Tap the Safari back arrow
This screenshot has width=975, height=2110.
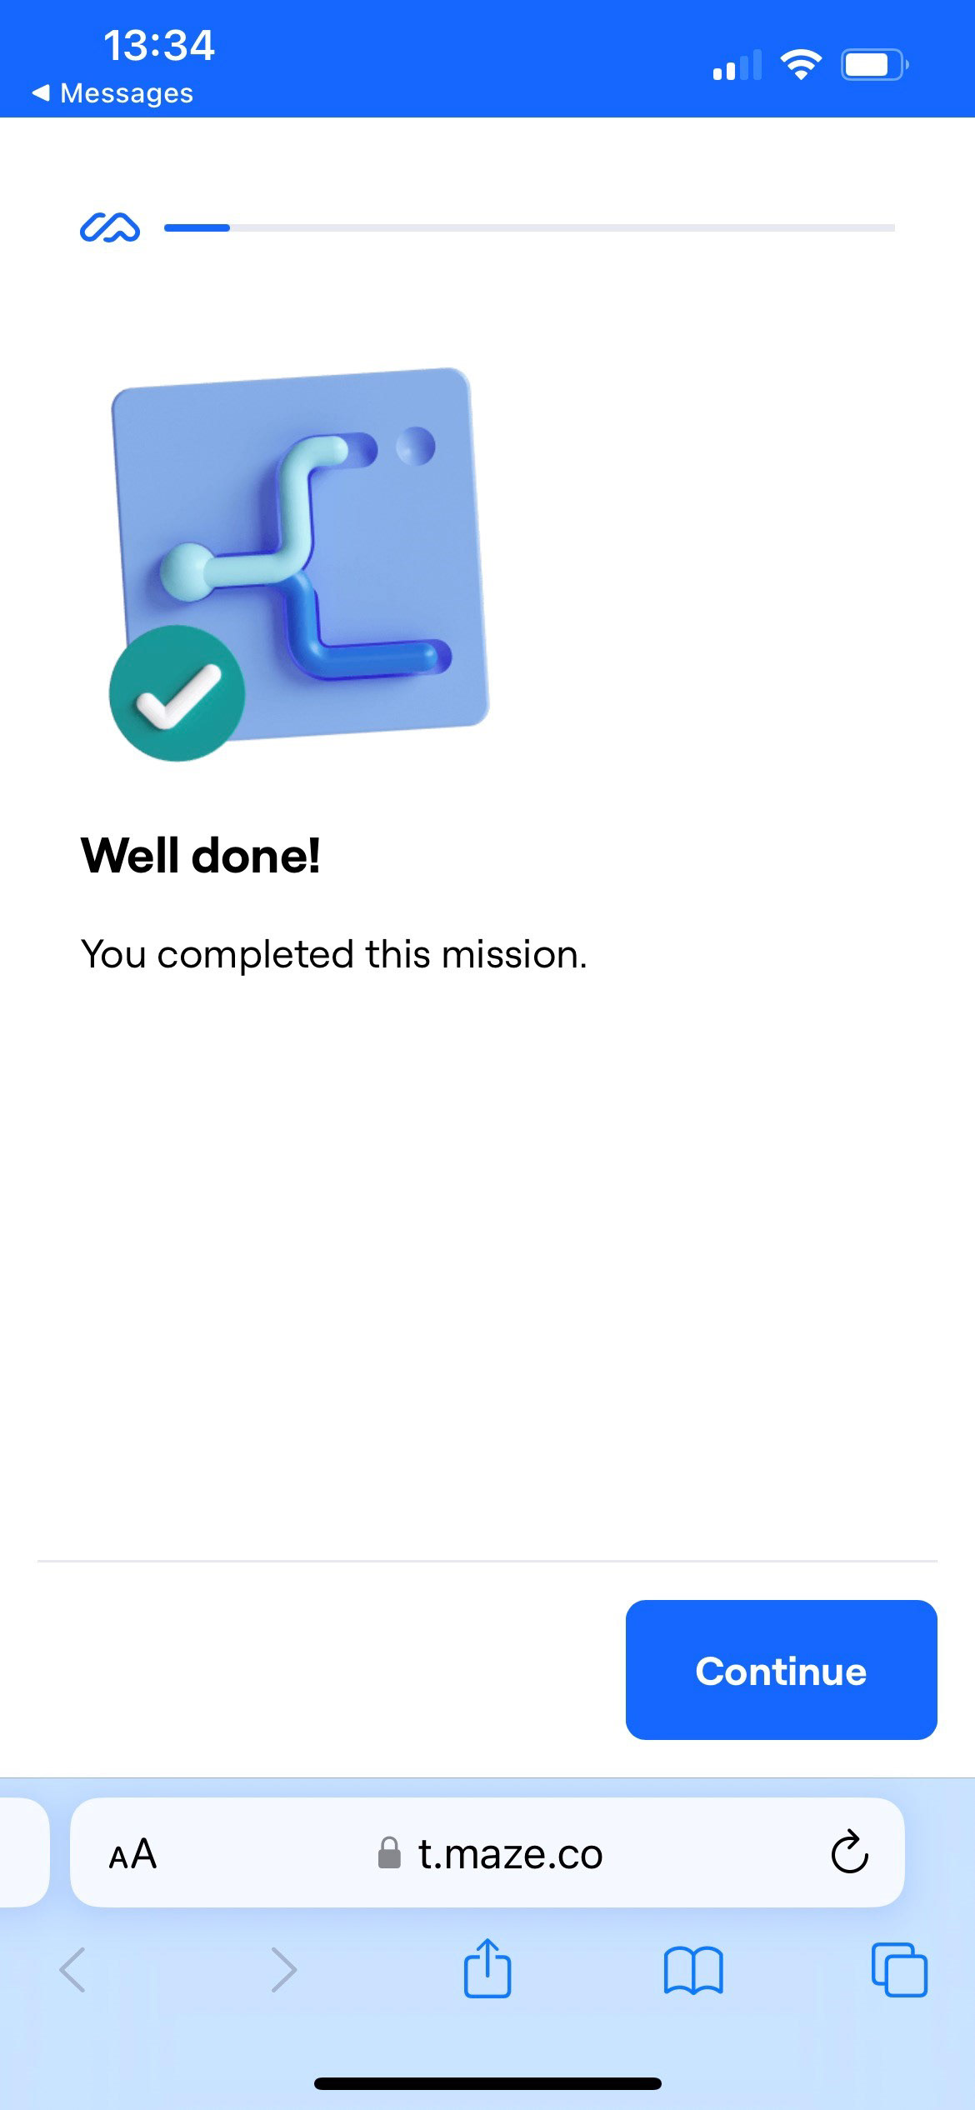73,1970
